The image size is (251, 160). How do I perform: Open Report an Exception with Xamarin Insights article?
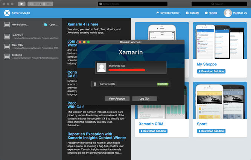(x=97, y=136)
